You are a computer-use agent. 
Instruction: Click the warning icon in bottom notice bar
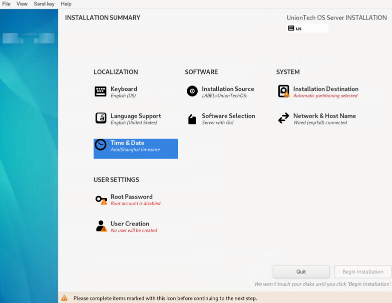click(x=64, y=298)
